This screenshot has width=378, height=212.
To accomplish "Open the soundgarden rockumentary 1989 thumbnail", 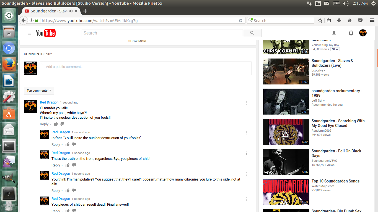I will [286, 101].
